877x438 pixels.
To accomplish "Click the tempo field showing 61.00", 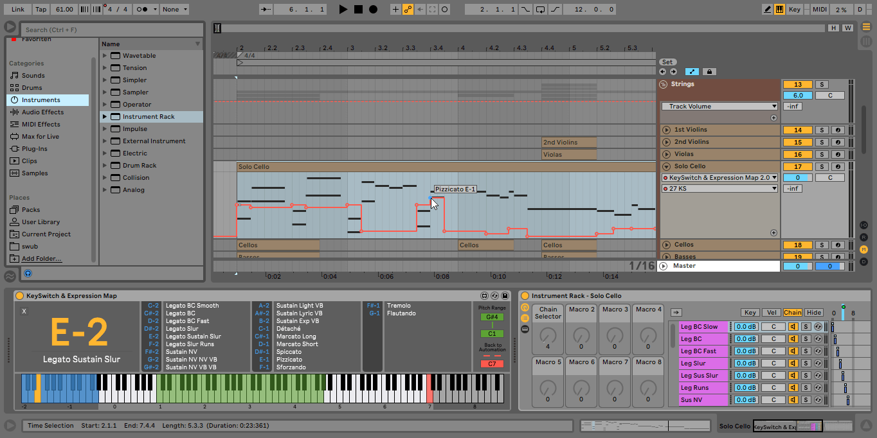I will tap(64, 10).
